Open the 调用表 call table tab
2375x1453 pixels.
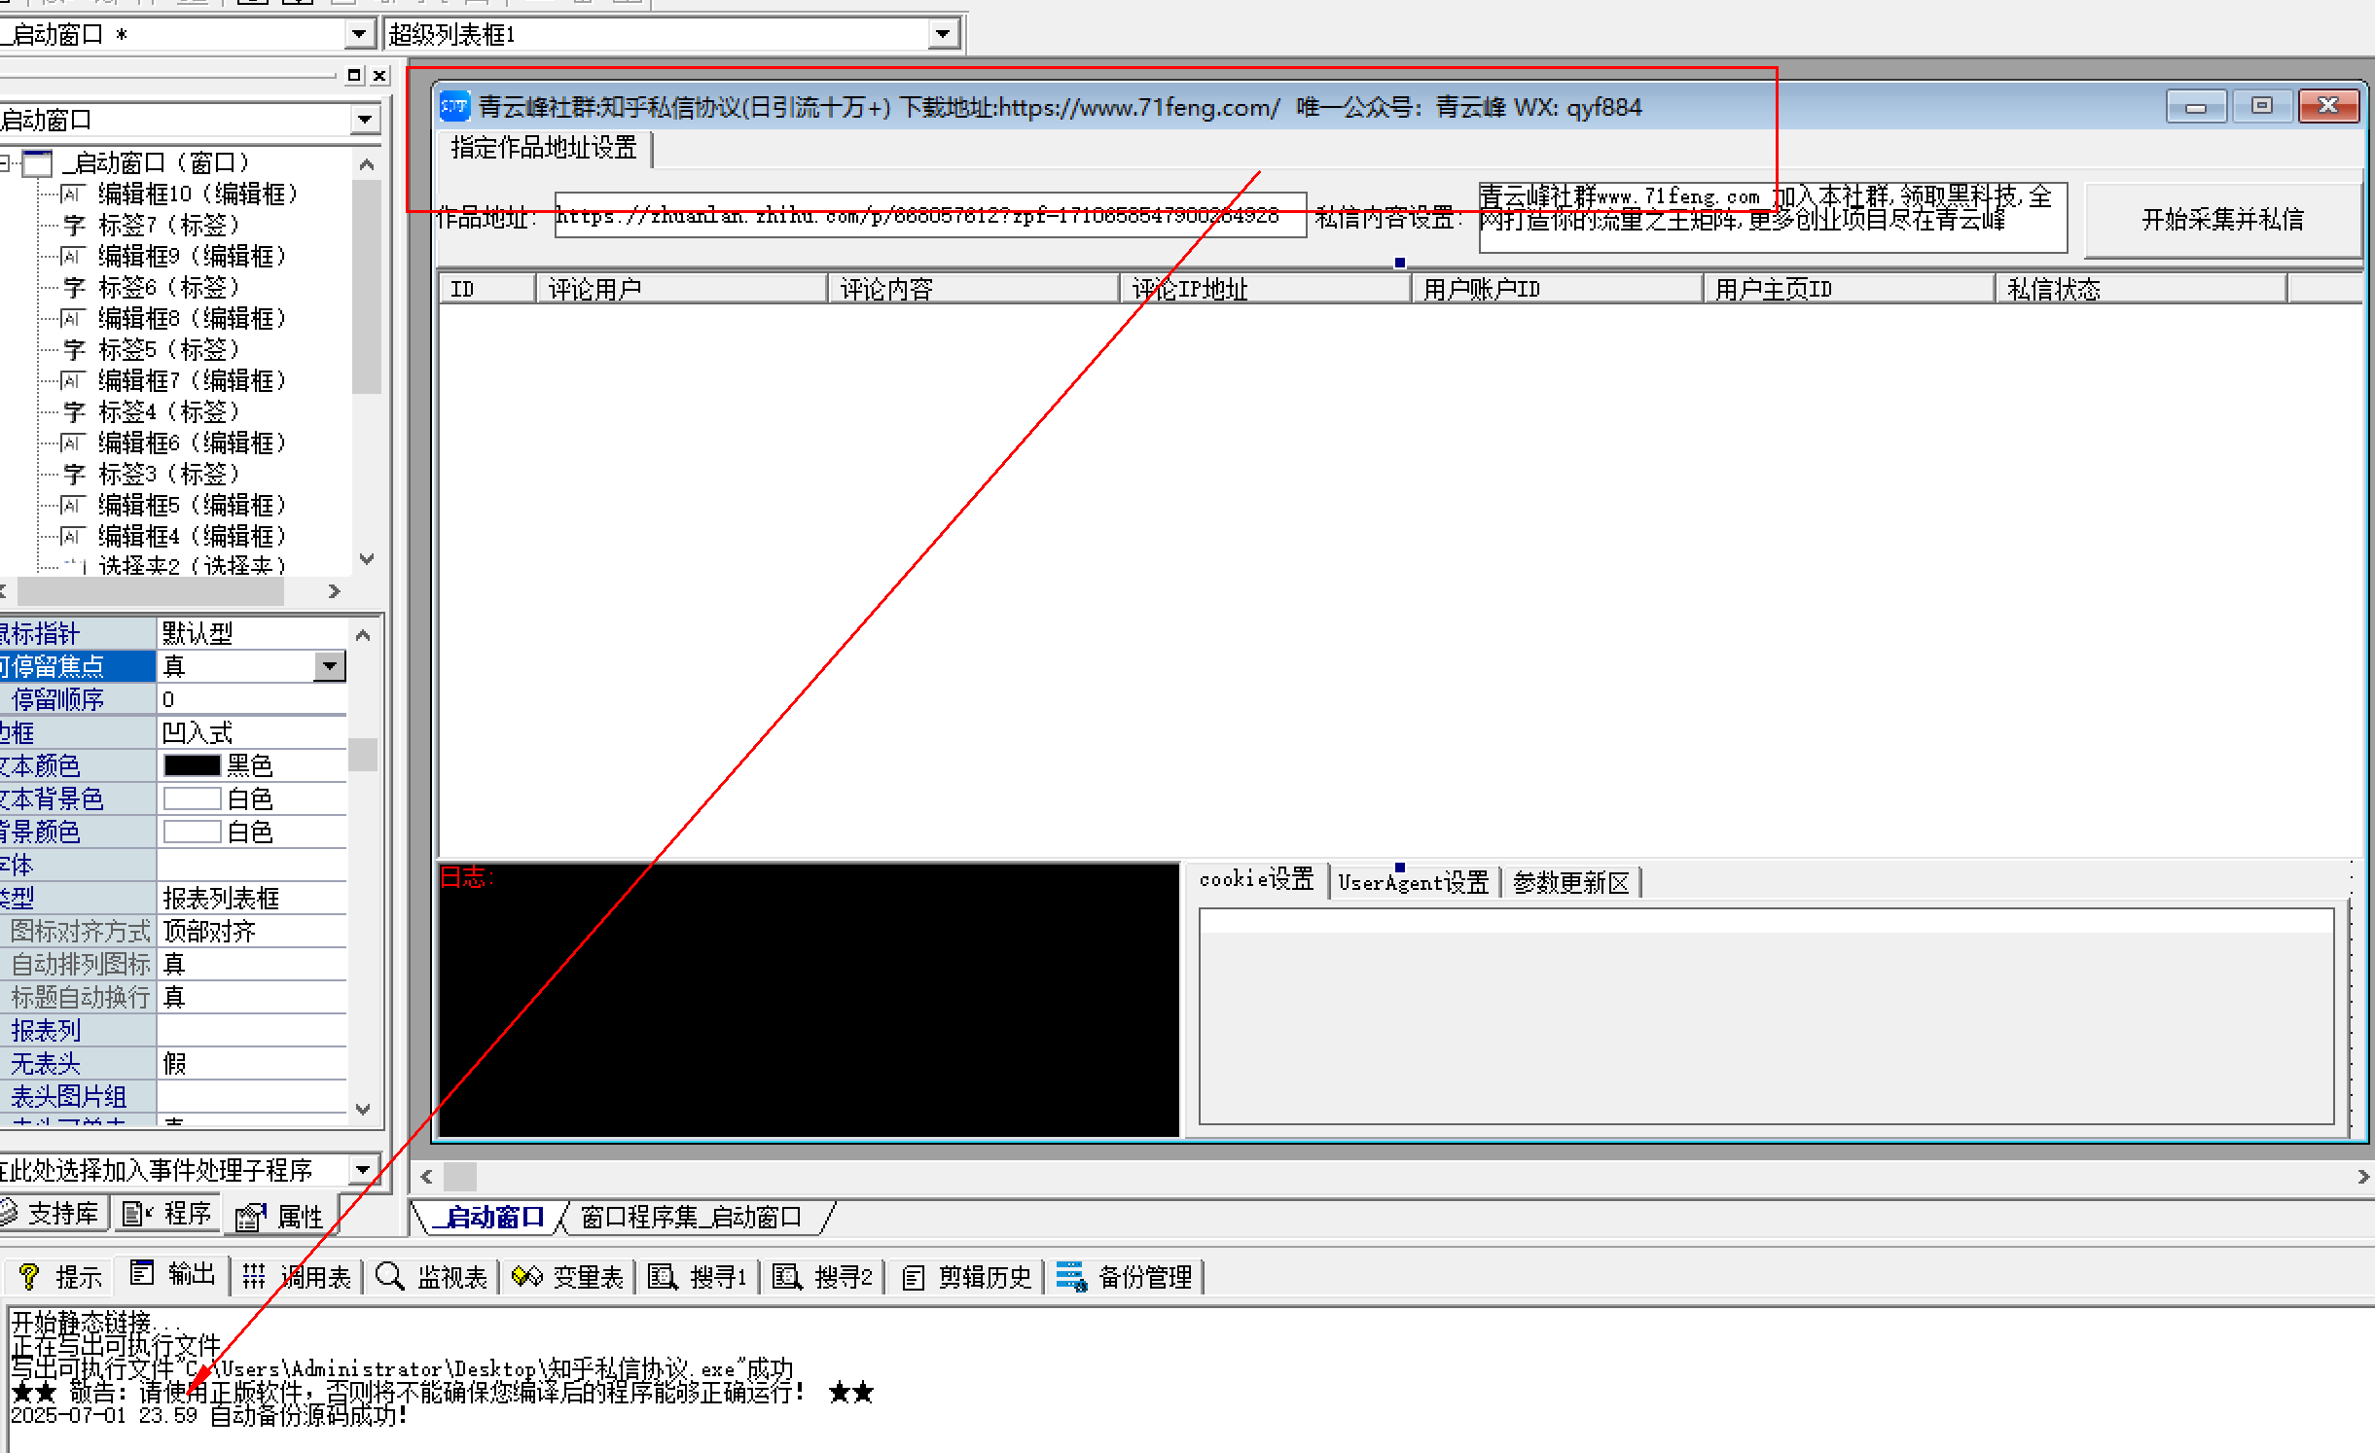point(296,1276)
